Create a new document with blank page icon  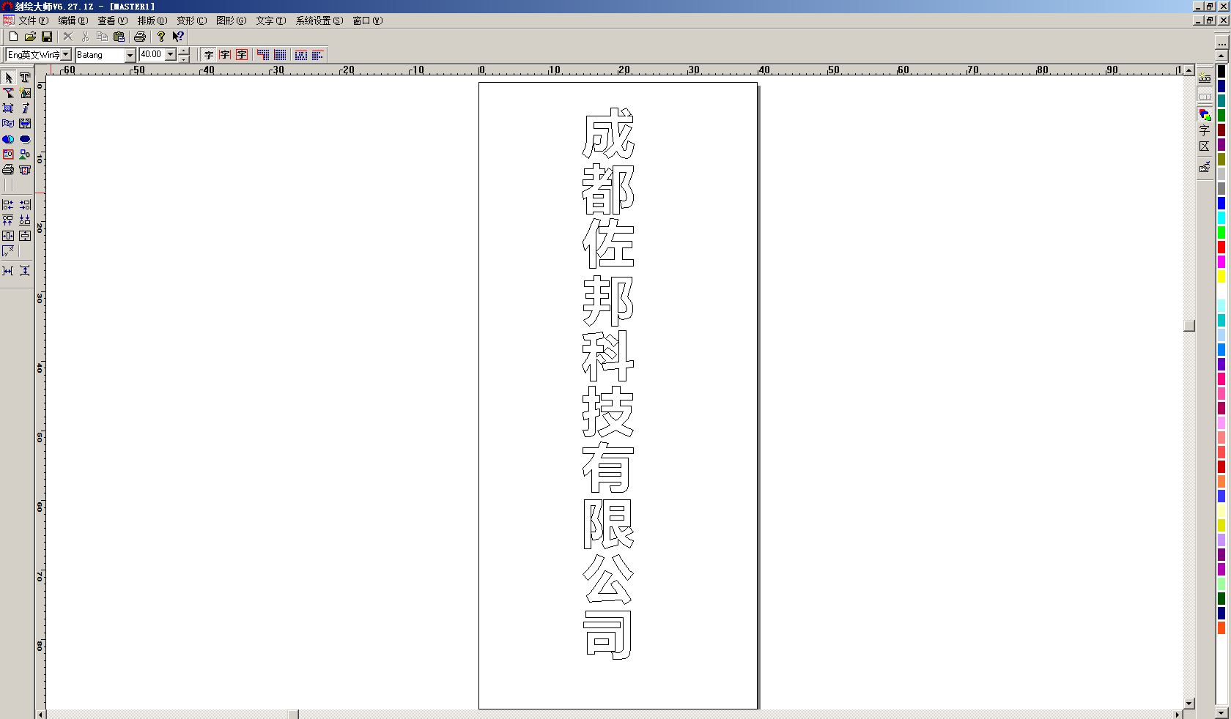(x=13, y=37)
